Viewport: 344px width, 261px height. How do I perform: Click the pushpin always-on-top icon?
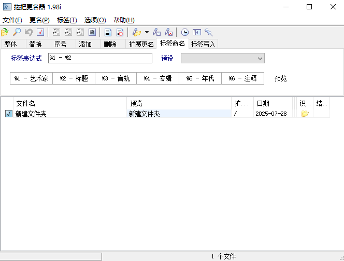point(209,32)
